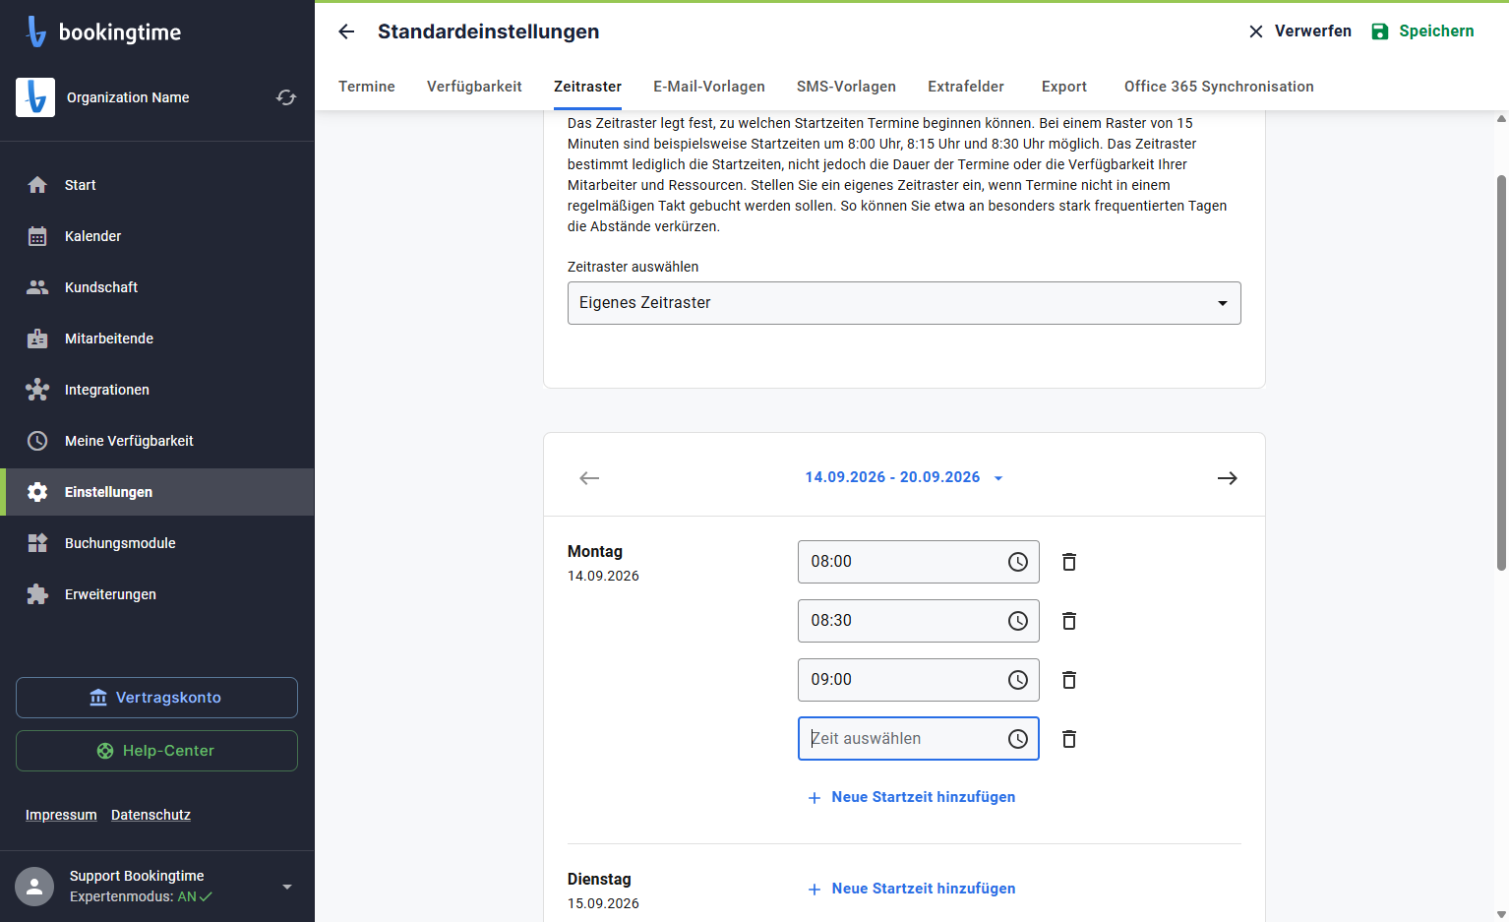The width and height of the screenshot is (1509, 922).
Task: Open clock picker in empty time field
Action: point(1018,739)
